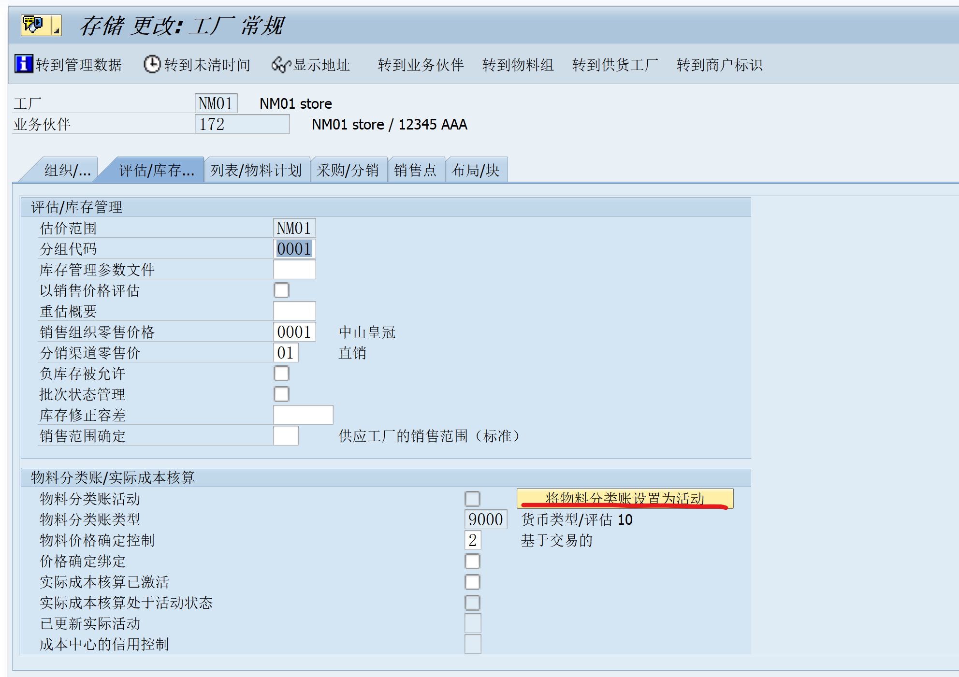
Task: Toggle the 实际成本核算已激活 checkbox
Action: click(472, 582)
